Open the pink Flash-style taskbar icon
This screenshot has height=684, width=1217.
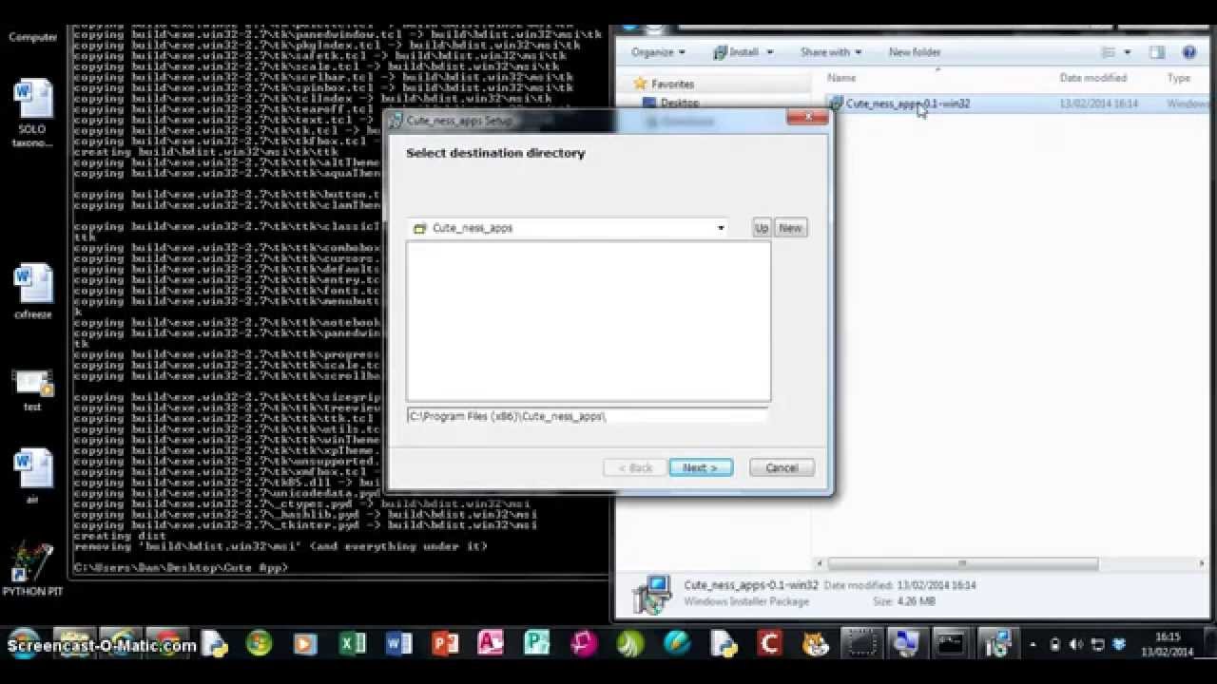pos(583,644)
